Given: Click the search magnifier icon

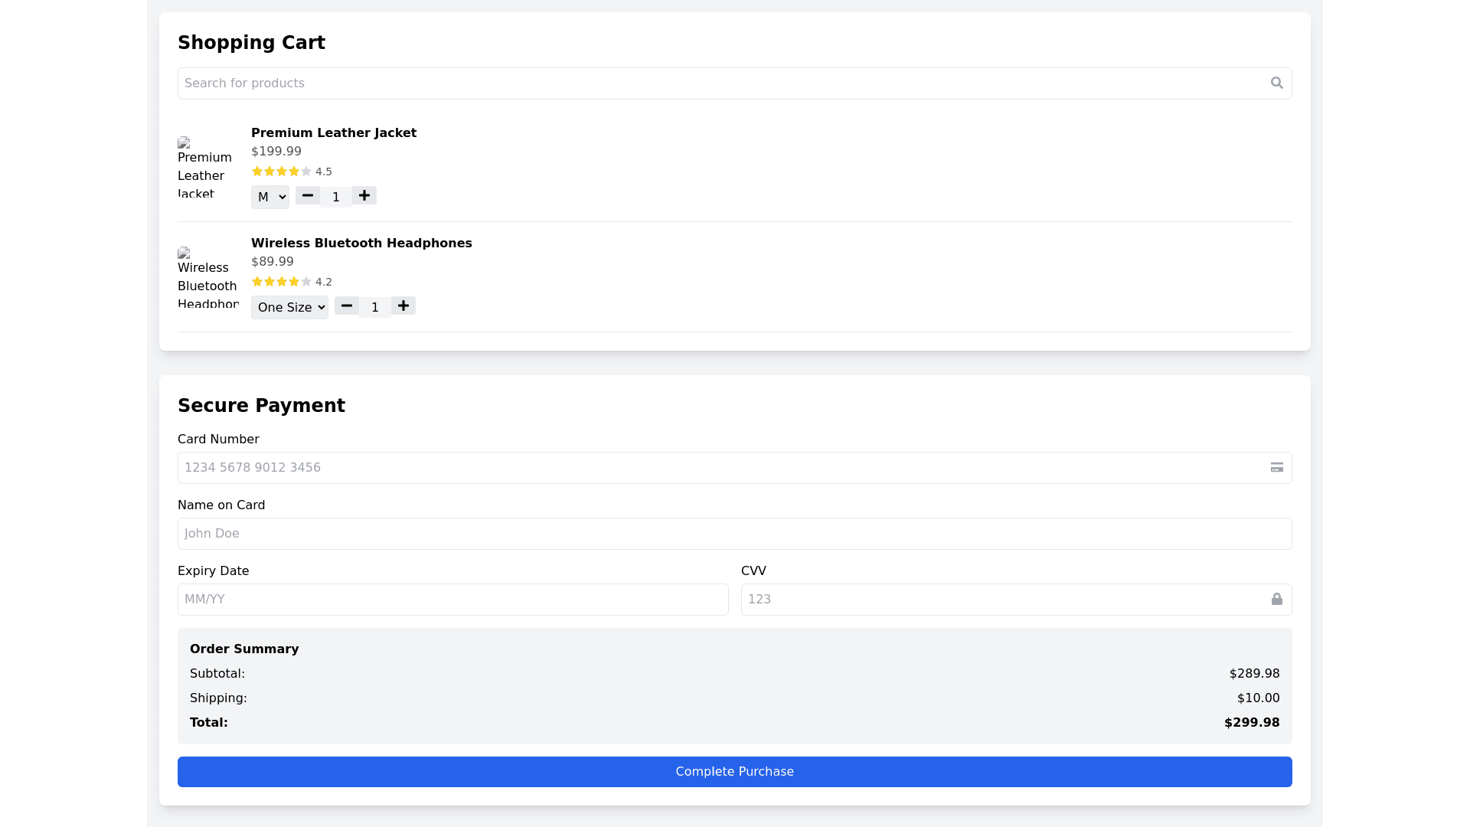Looking at the screenshot, I should [1276, 83].
